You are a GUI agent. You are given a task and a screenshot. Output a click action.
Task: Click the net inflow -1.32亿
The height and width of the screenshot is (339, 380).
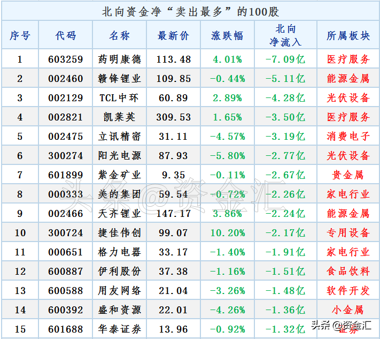tap(285, 329)
